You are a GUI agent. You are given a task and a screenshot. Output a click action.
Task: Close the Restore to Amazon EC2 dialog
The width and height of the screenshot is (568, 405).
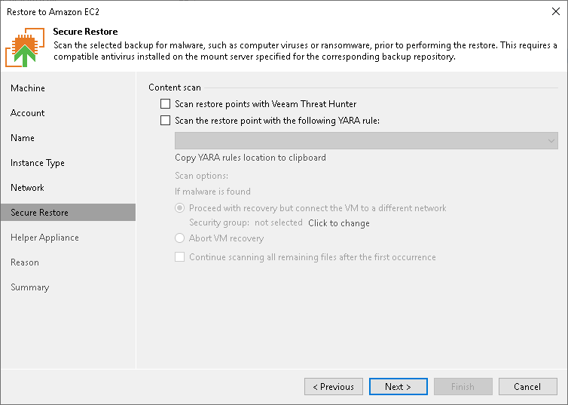(x=556, y=11)
